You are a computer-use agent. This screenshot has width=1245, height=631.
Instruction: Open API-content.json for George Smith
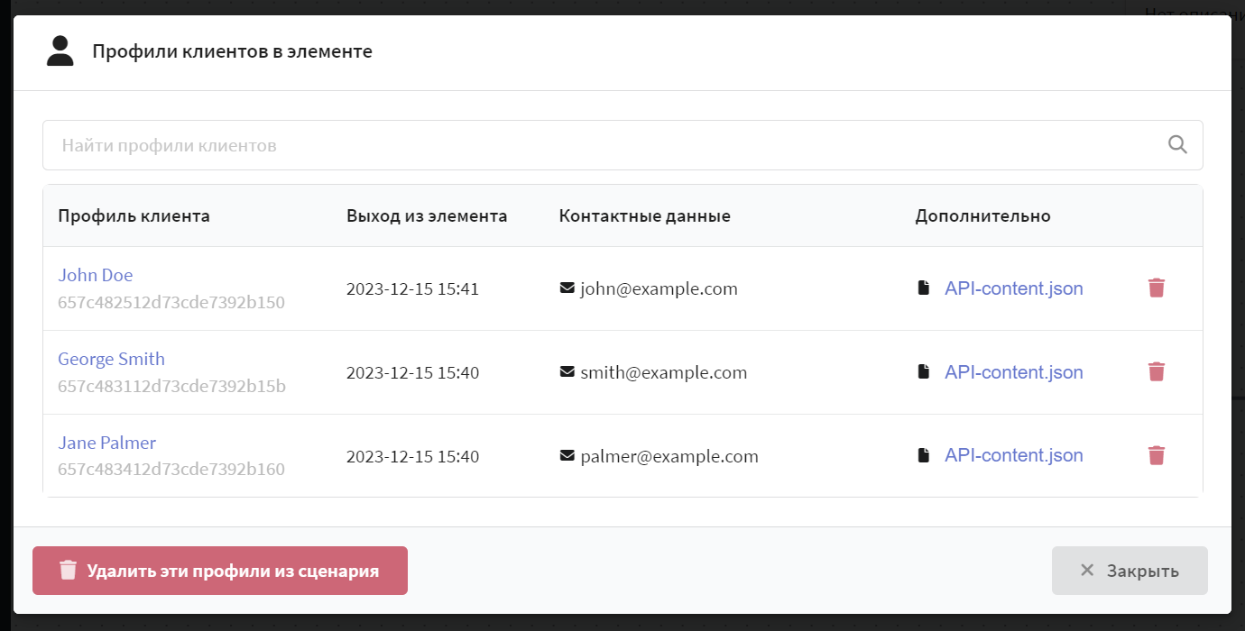[x=1014, y=372]
